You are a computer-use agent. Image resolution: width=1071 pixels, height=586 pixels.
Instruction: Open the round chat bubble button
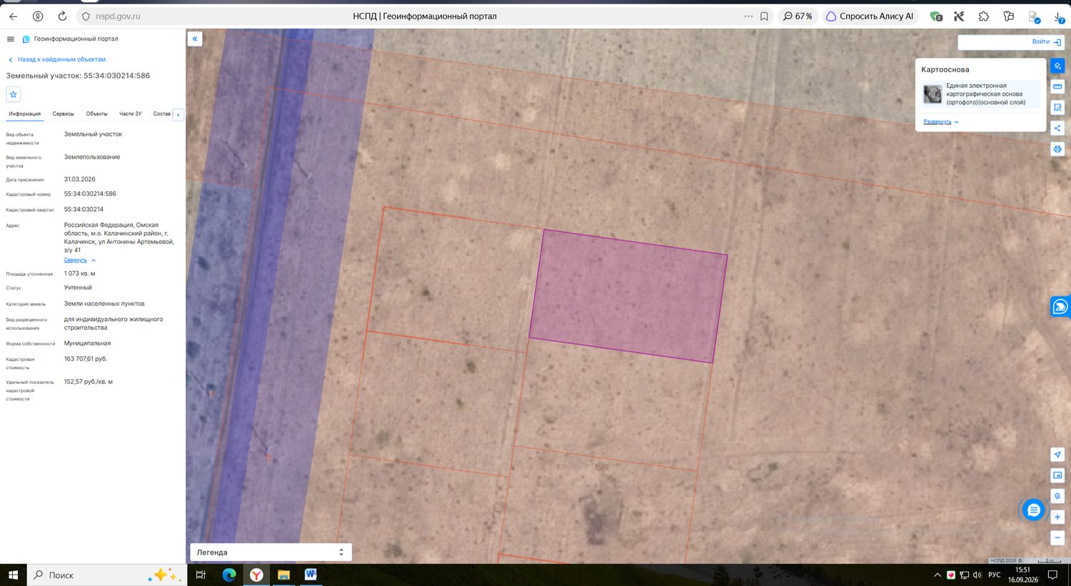coord(1033,510)
